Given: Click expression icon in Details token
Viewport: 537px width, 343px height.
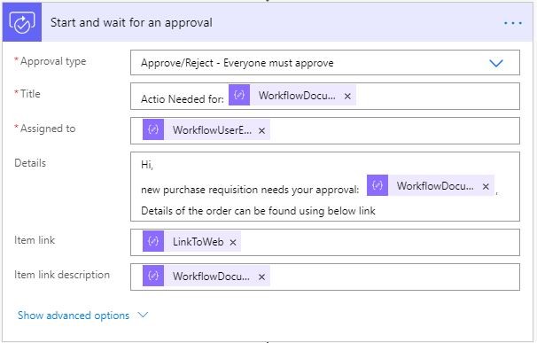Looking at the screenshot, I should click(x=377, y=185).
